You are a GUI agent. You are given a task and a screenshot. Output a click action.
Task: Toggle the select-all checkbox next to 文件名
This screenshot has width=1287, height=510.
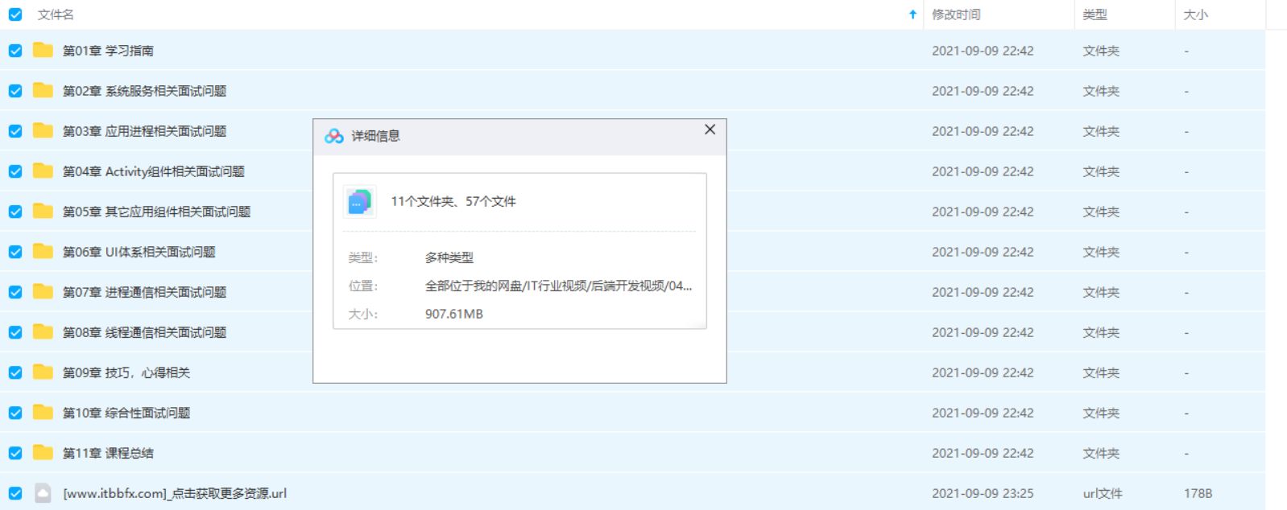15,14
